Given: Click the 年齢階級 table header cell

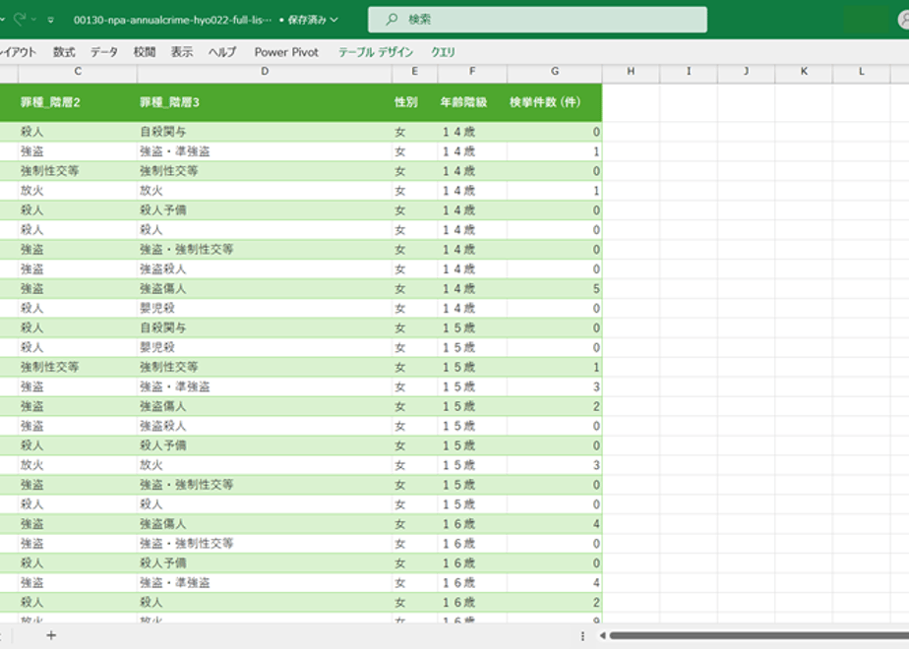Looking at the screenshot, I should [x=472, y=102].
